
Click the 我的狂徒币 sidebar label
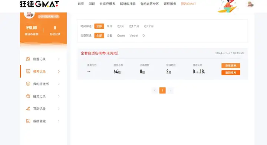tap(41, 84)
